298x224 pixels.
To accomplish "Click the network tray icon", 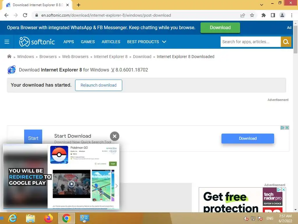I will point(253,218).
